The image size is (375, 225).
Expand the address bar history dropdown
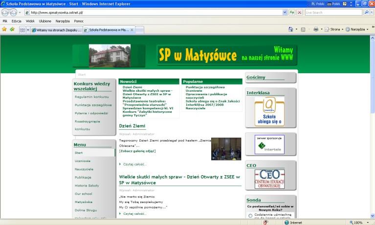click(x=285, y=12)
